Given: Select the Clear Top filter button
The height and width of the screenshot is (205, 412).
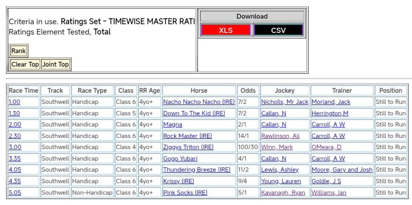Looking at the screenshot, I should coord(25,64).
